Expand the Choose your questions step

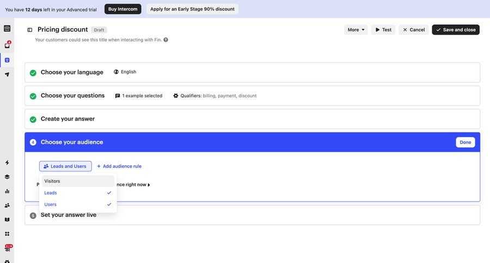[72, 96]
